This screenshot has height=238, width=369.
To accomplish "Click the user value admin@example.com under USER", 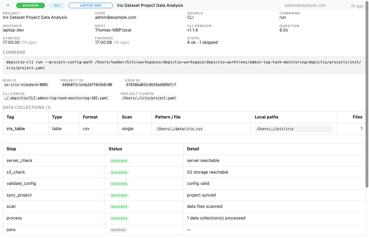I will coord(115,17).
